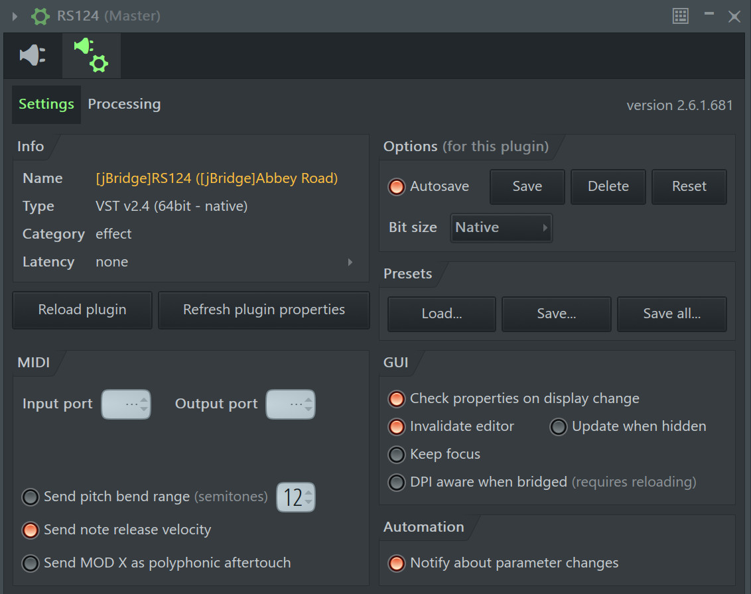Viewport: 751px width, 594px height.
Task: Expand the Latency options arrow
Action: pyautogui.click(x=350, y=263)
